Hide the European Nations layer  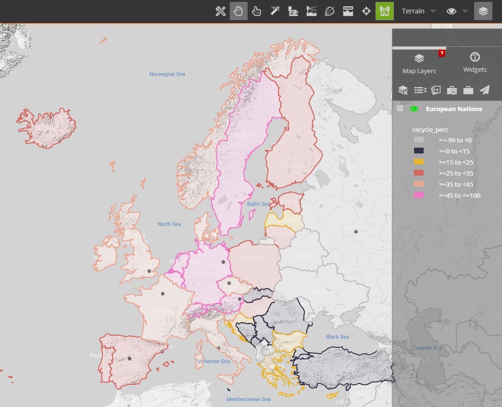(x=414, y=109)
